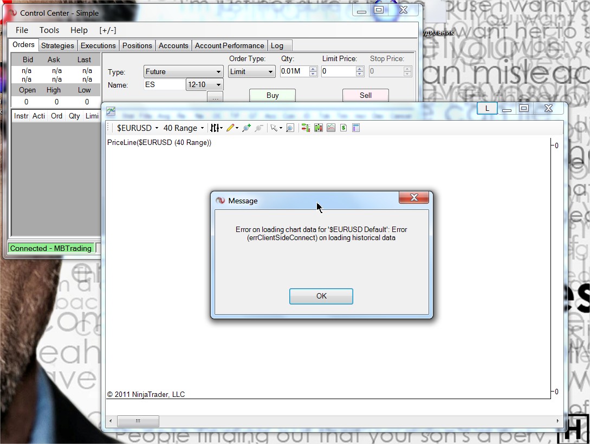Open the indicators icon in chart toolbar
This screenshot has height=444, width=590.
[x=330, y=128]
